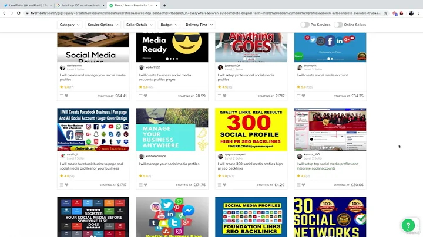Click the £4.29 starting price
The height and width of the screenshot is (237, 423).
tap(280, 185)
